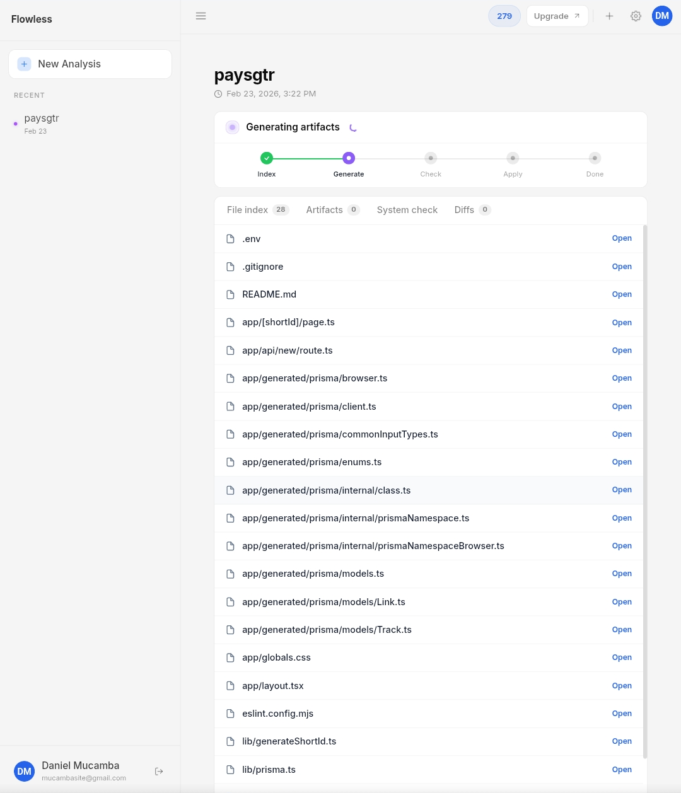Select the File index tab

tap(247, 209)
